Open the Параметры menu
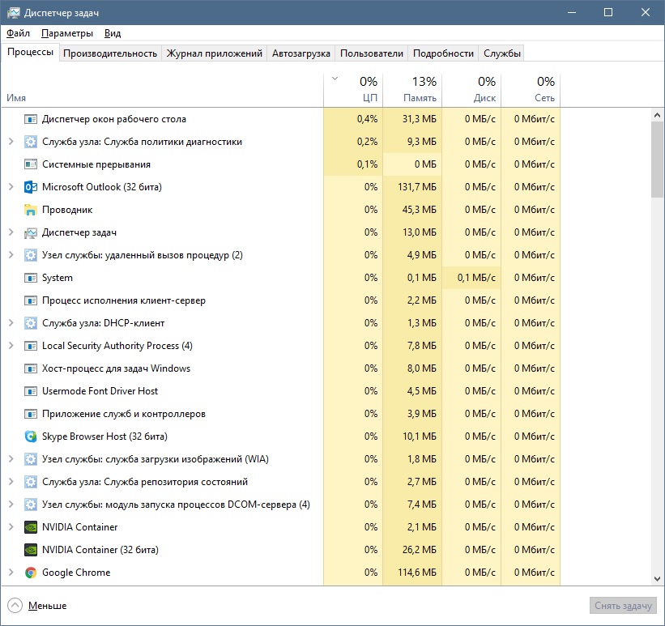This screenshot has height=626, width=665. coord(67,33)
